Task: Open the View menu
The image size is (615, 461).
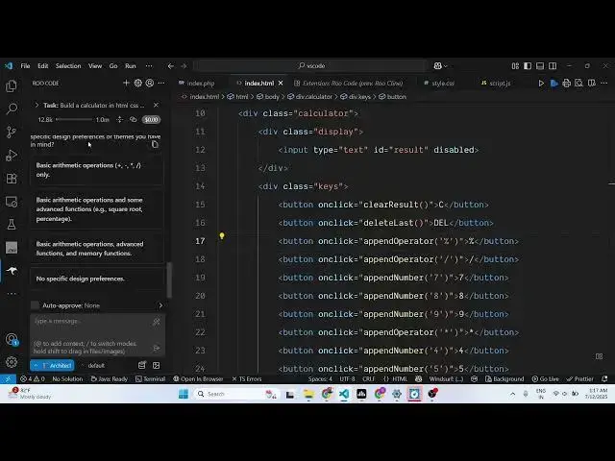Action: click(x=95, y=66)
